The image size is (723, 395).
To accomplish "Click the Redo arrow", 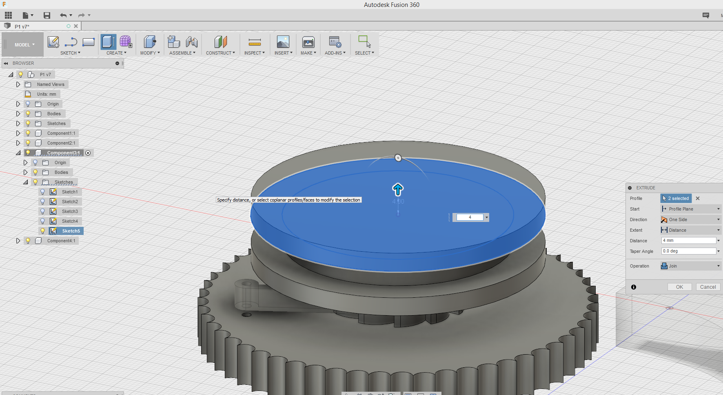I will [x=82, y=15].
